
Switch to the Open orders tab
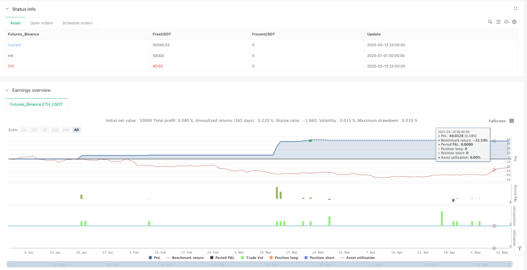point(41,23)
